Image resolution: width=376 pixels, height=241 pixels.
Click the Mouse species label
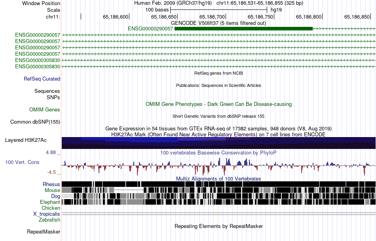point(52,190)
